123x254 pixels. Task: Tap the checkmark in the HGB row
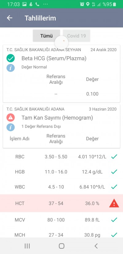click(x=114, y=171)
